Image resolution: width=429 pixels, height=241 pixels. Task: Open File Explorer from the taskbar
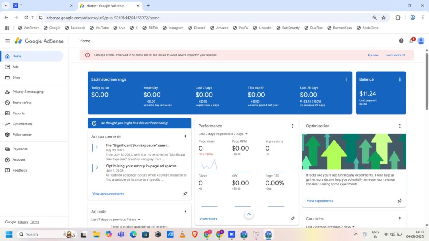[96, 234]
